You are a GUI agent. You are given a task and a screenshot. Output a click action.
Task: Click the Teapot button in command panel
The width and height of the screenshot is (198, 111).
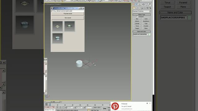click(x=137, y=28)
